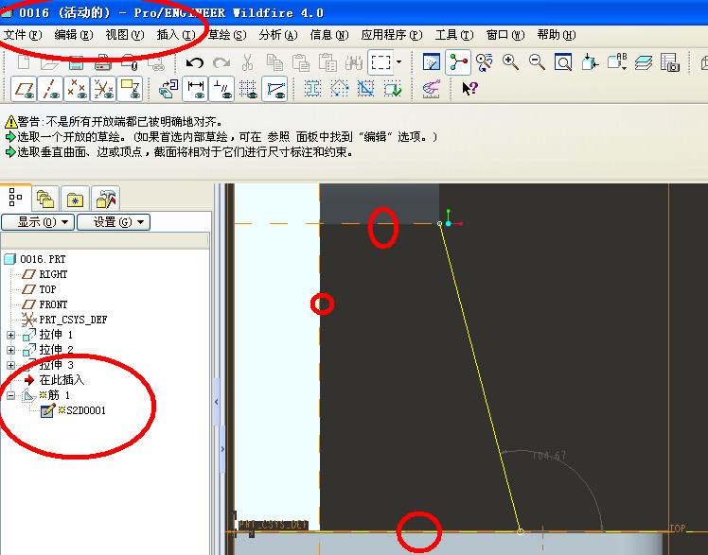Image resolution: width=708 pixels, height=555 pixels.
Task: Switch to the Folder Browser tab
Action: (x=45, y=199)
